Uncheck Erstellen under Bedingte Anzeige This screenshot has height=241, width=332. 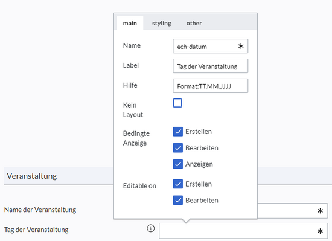click(178, 132)
